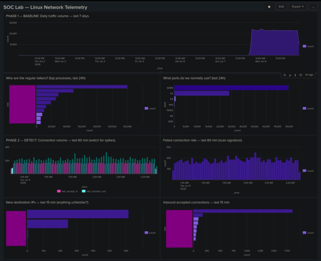
Task: Export the ports panel results
Action: click(x=290, y=75)
